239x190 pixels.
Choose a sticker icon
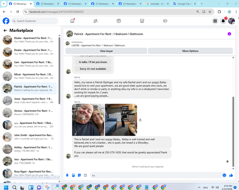click(79, 175)
